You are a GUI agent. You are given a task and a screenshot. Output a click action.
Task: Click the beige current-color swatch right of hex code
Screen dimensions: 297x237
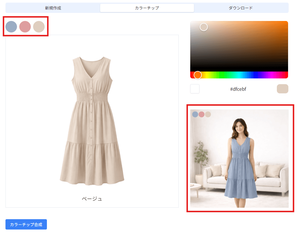pyautogui.click(x=282, y=89)
